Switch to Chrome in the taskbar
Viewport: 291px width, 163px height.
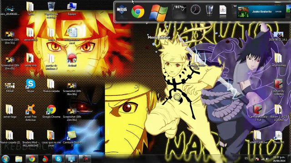[x=32, y=159]
